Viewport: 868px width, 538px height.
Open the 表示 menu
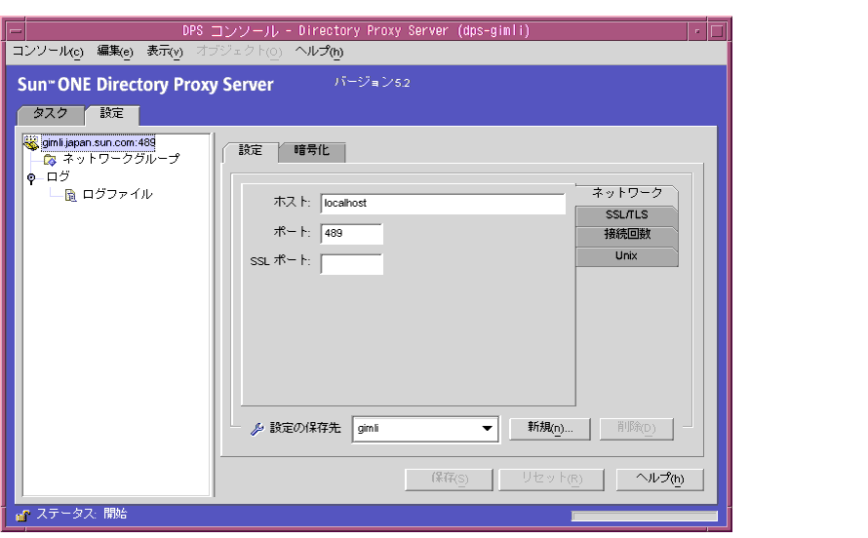click(x=165, y=52)
